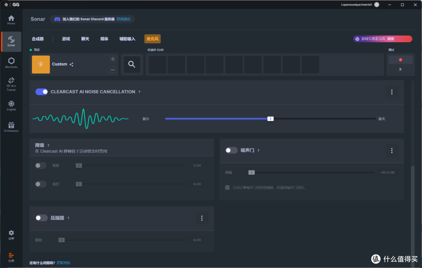Favorite the Custom preset with star
Viewport: 422px width, 268px height.
point(113,59)
